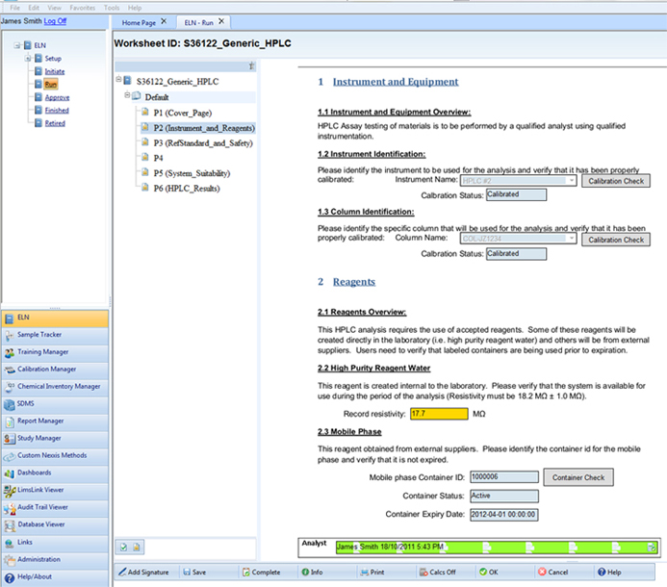This screenshot has width=667, height=587.
Task: Click the pin icon above worksheet tree
Action: (251, 66)
